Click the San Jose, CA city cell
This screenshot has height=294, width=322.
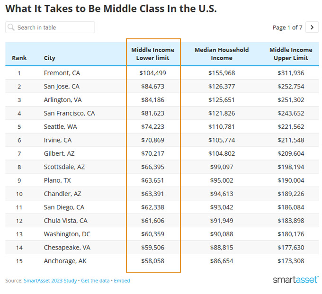click(62, 87)
